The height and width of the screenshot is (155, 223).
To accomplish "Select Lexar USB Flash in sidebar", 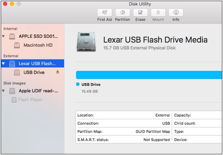I will (x=37, y=64).
